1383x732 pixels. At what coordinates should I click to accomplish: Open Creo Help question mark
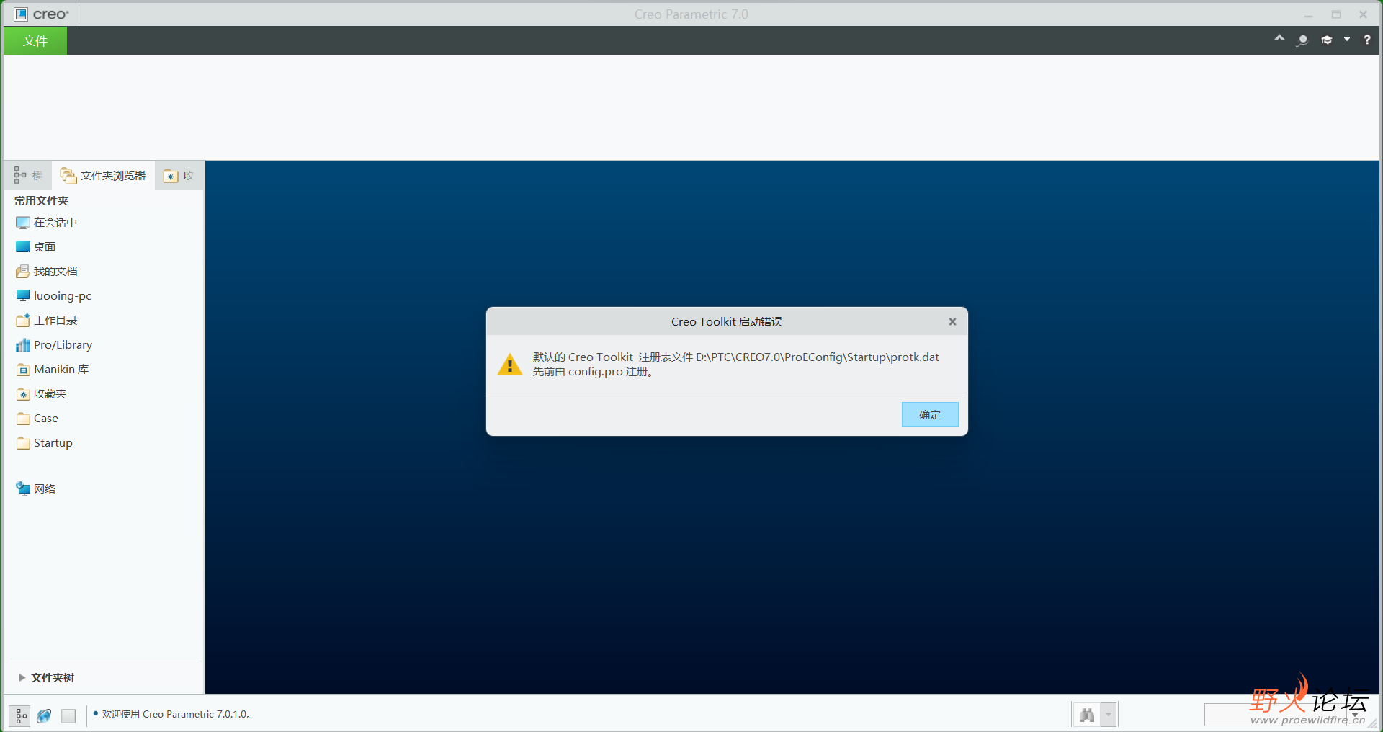click(x=1367, y=40)
